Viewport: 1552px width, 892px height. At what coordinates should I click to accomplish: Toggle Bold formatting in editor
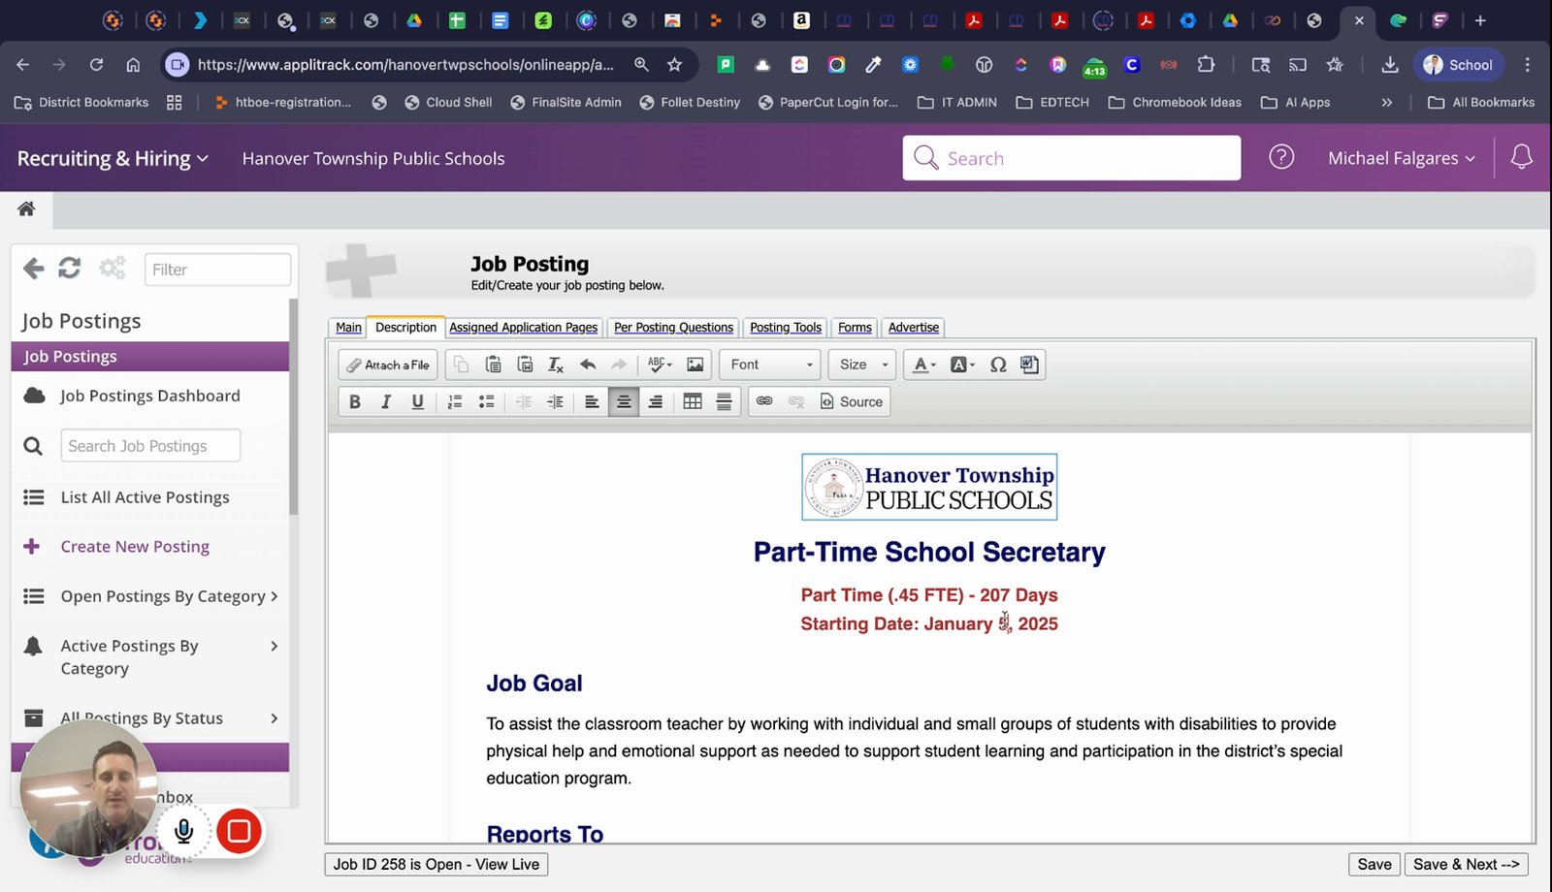[x=355, y=401]
